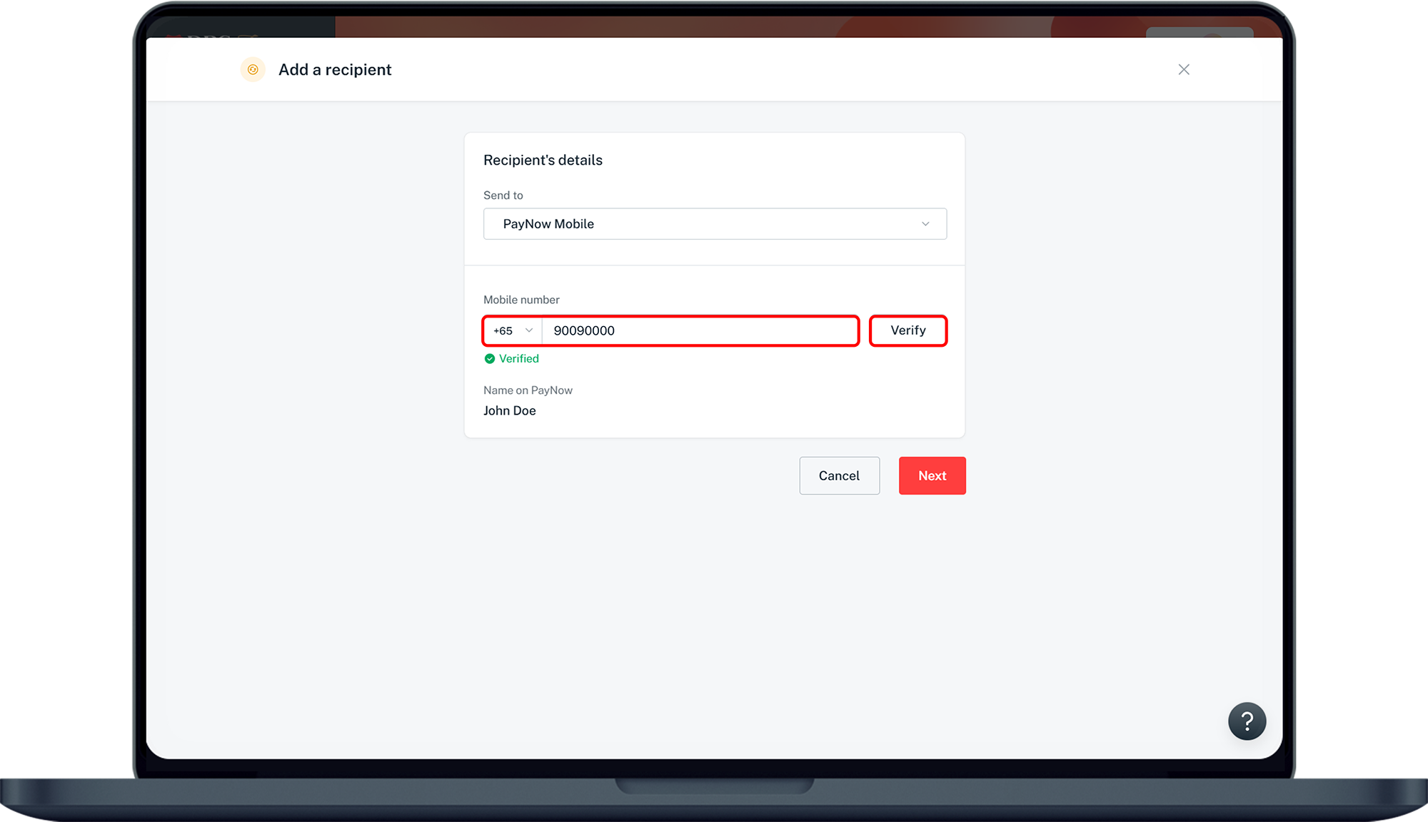Click the small chevron next to +65
Viewport: 1428px width, 822px height.
click(x=529, y=330)
